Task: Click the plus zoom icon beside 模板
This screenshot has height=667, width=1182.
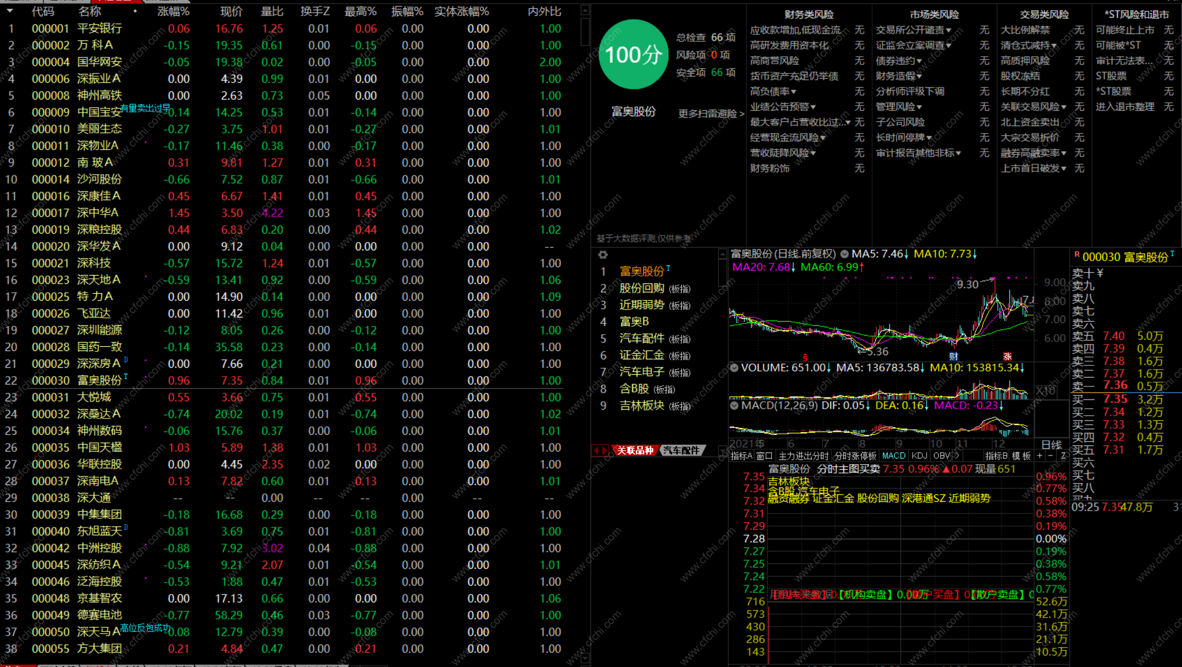Action: click(x=1040, y=456)
